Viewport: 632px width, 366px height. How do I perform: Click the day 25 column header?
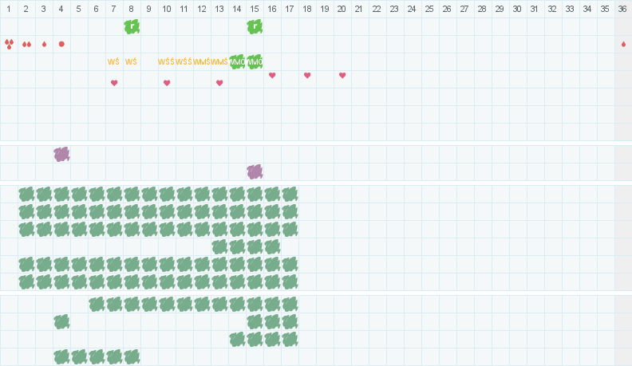429,9
